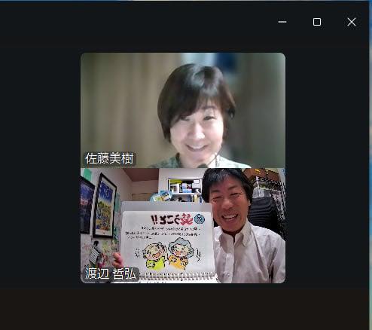Click the shelf behind the man
Viewport: 372px width, 330px height.
coord(185,186)
